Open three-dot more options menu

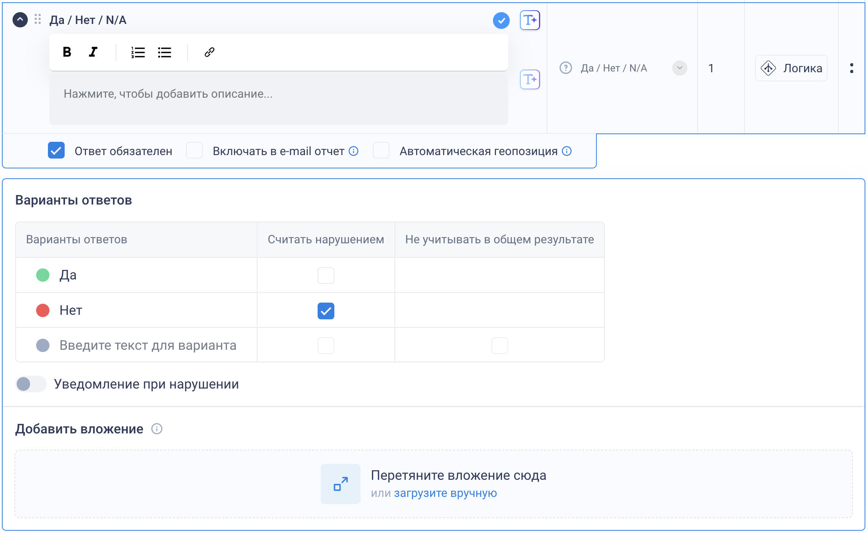coord(851,68)
